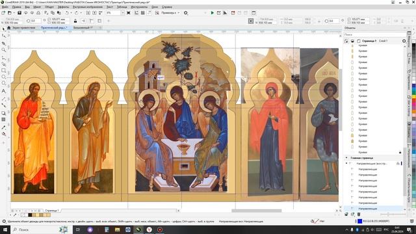Click the New Layer icon in Objects docker
416x234 pixels.
pyautogui.click(x=346, y=214)
